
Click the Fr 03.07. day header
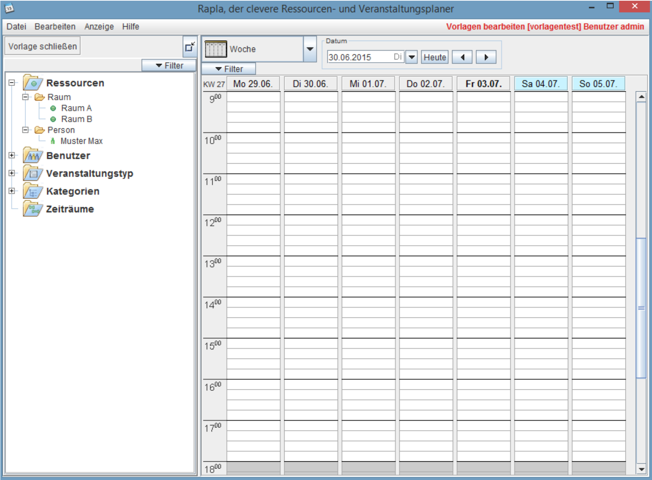pos(483,84)
